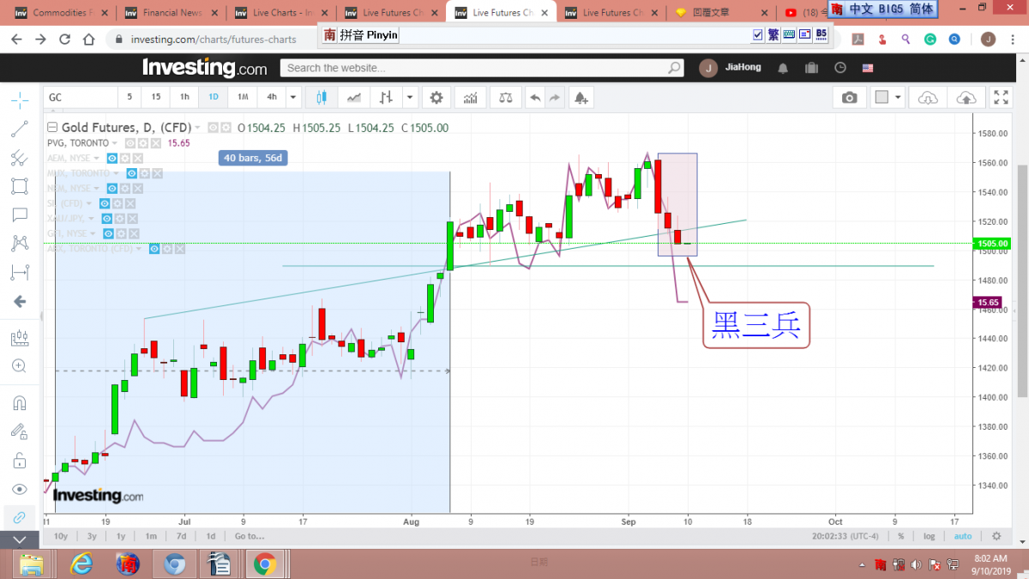Select the 5 minute interval
Image resolution: width=1029 pixels, height=579 pixels.
click(130, 98)
